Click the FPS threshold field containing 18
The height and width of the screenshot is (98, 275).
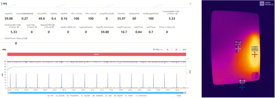point(167,50)
